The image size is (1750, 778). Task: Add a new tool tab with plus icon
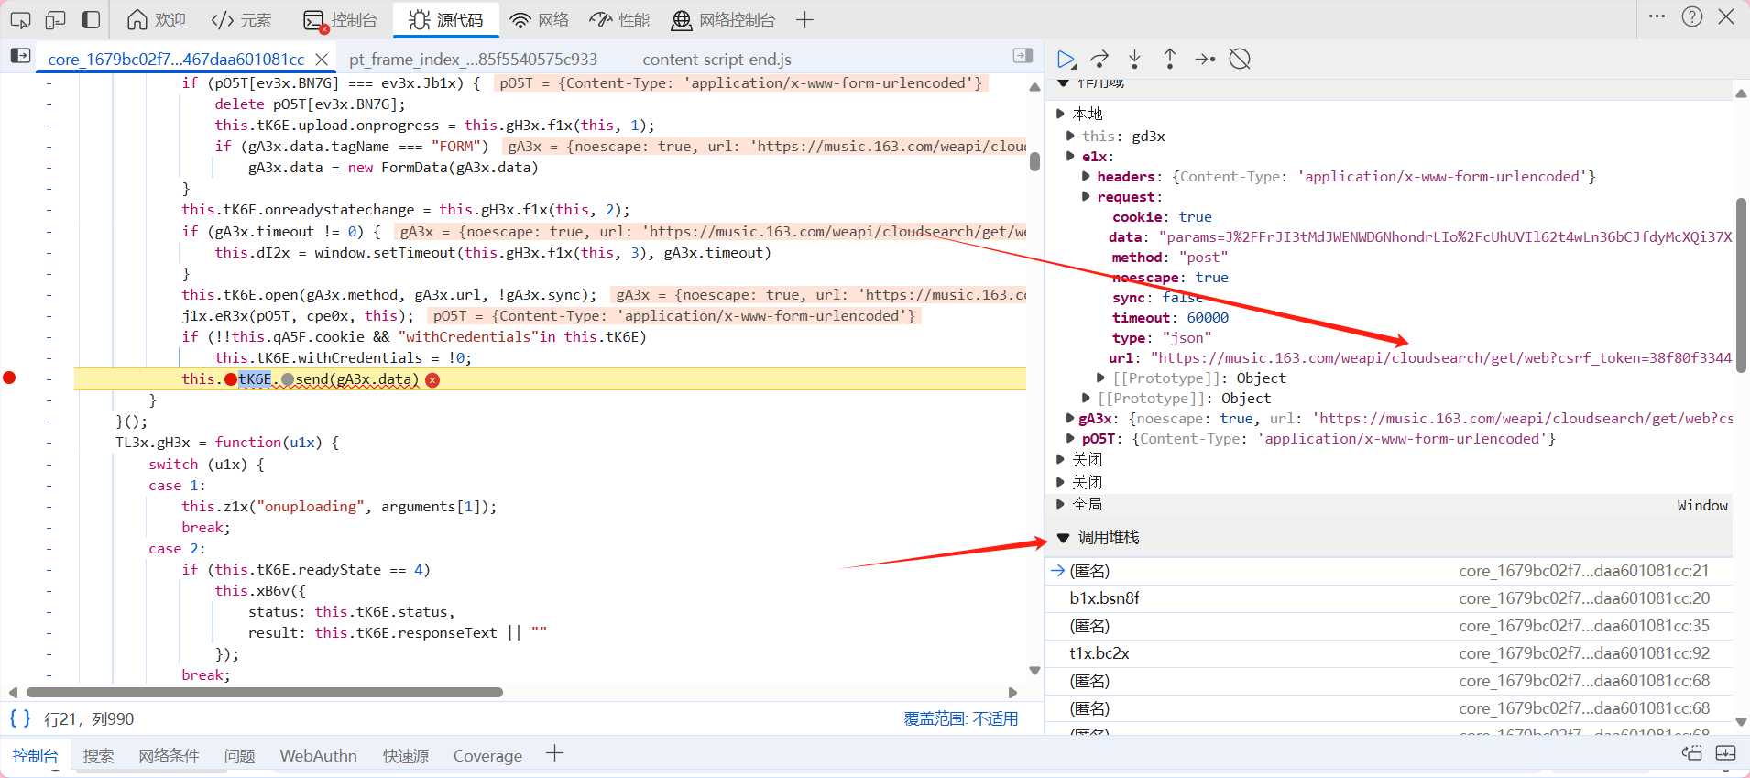[804, 19]
